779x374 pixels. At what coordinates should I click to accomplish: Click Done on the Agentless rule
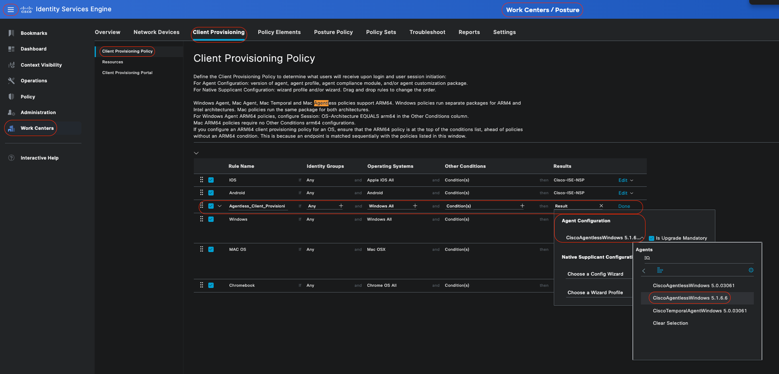pos(624,206)
